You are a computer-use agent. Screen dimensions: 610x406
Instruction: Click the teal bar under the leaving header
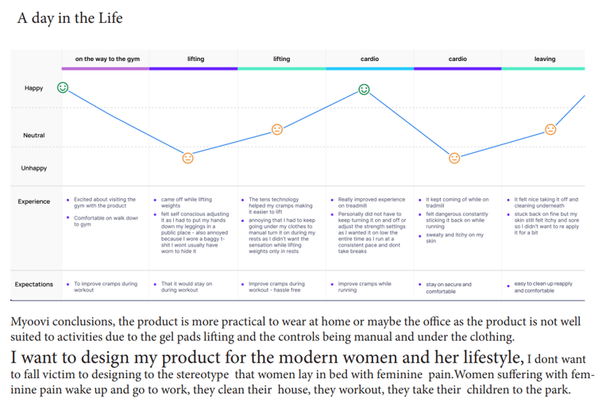(544, 69)
